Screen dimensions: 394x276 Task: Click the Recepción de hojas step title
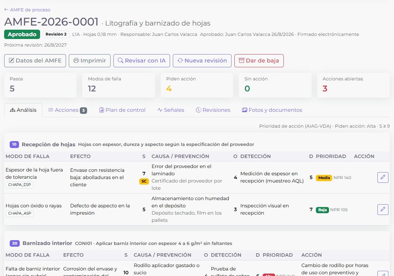[x=48, y=145]
